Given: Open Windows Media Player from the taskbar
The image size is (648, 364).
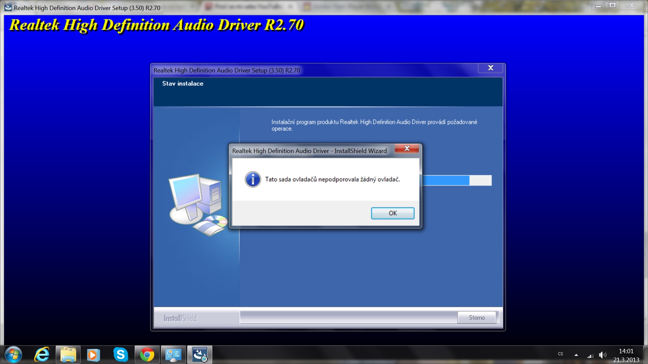Looking at the screenshot, I should pyautogui.click(x=93, y=355).
